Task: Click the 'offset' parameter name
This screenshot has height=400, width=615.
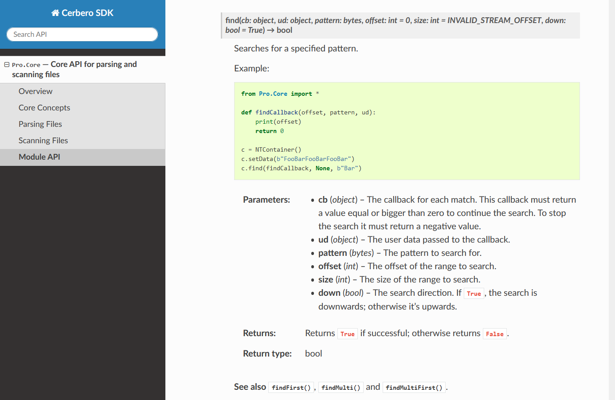Action: pyautogui.click(x=330, y=266)
